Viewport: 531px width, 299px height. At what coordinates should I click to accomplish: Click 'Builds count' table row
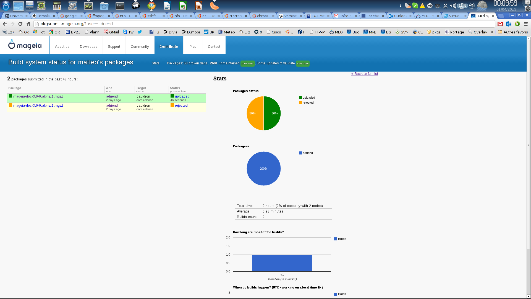(x=284, y=217)
